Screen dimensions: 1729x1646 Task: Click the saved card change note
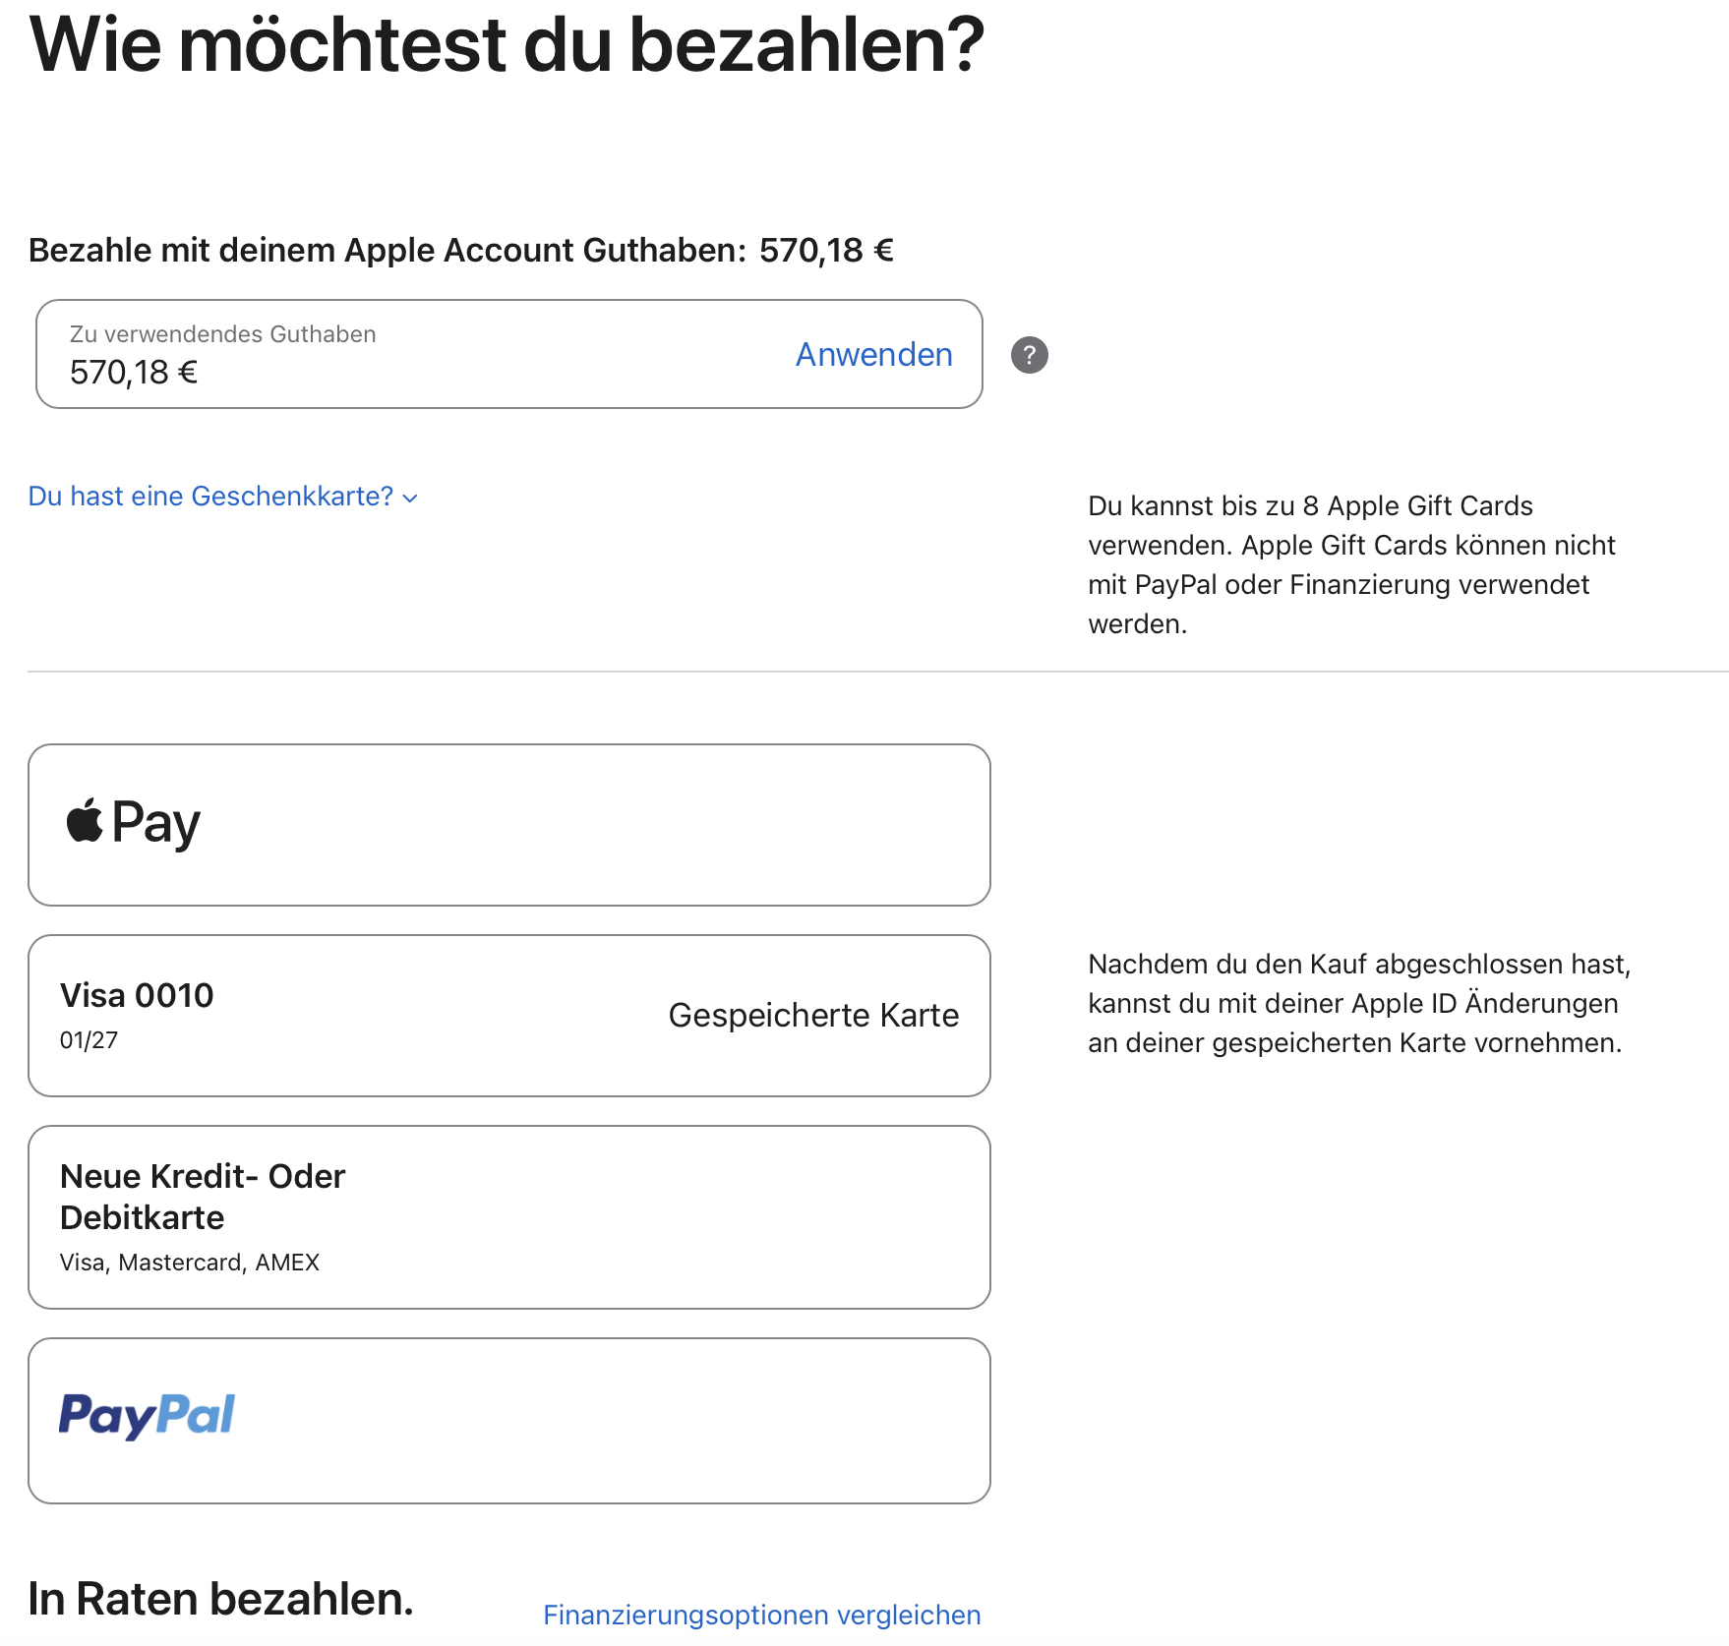coord(1359,1003)
